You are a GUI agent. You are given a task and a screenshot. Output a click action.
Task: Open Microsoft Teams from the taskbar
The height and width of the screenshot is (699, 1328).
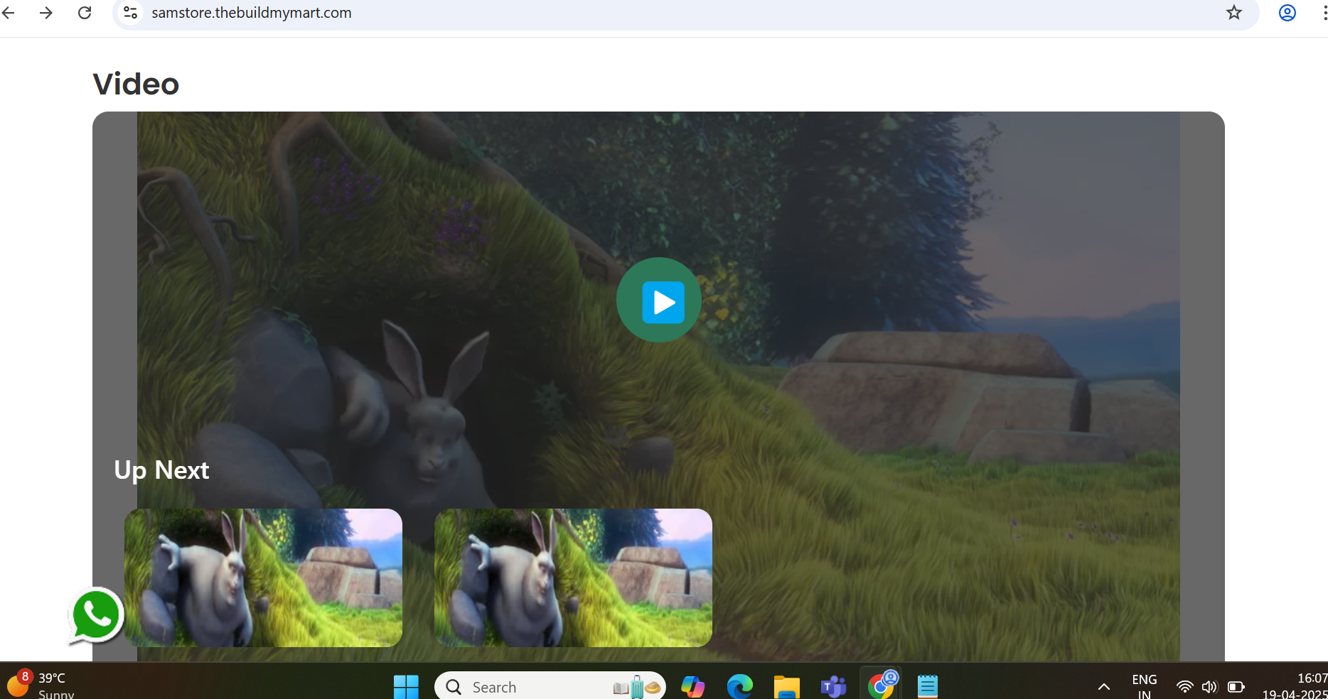834,687
